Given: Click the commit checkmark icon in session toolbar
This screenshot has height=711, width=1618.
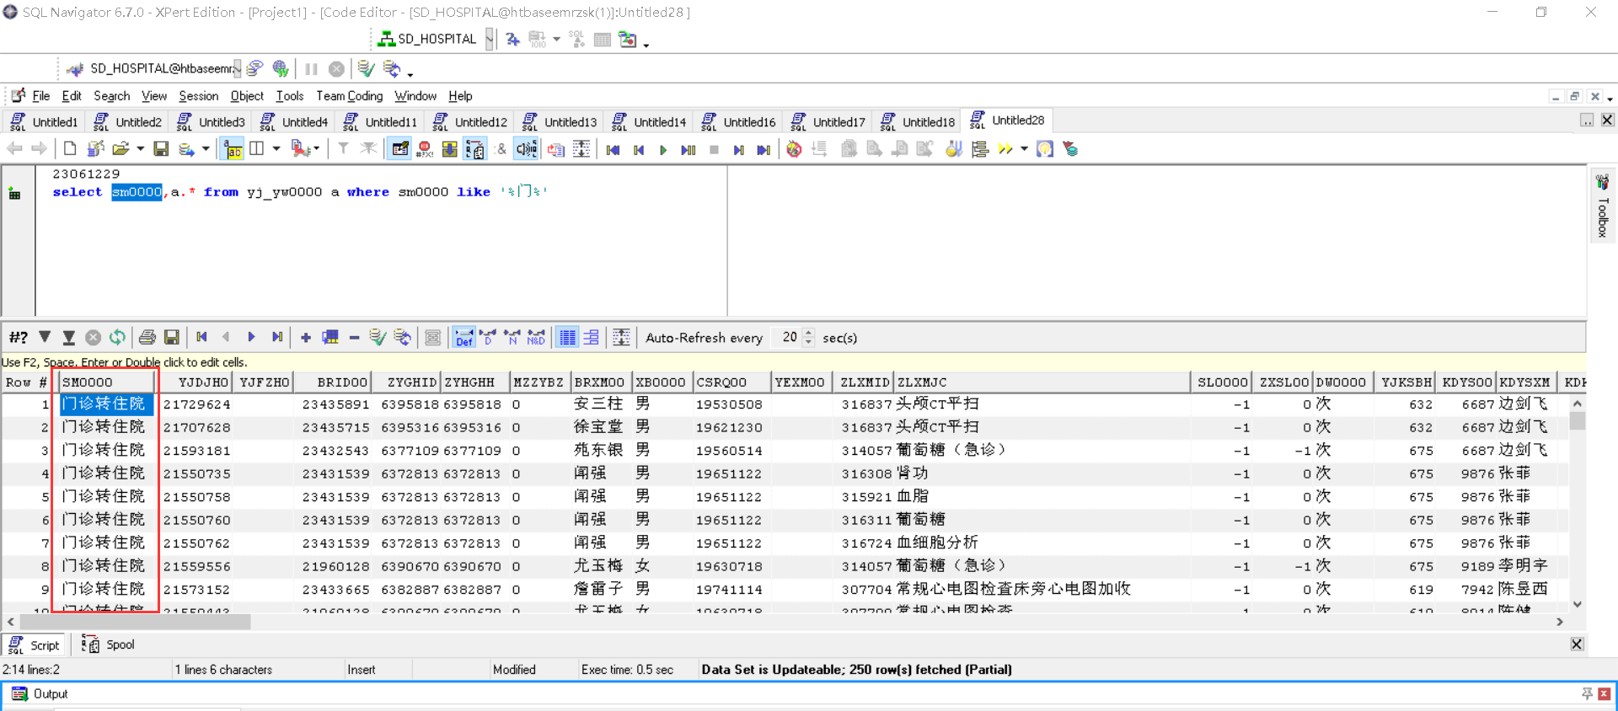Looking at the screenshot, I should click(365, 69).
